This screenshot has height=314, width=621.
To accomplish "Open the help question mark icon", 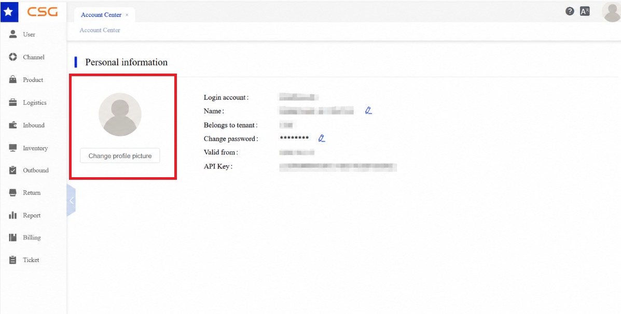I will tap(570, 11).
